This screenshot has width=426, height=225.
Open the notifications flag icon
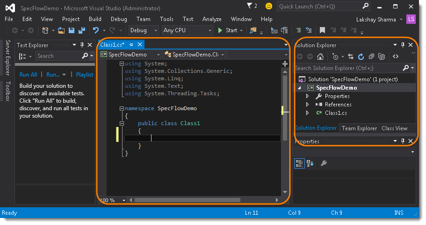(249, 6)
